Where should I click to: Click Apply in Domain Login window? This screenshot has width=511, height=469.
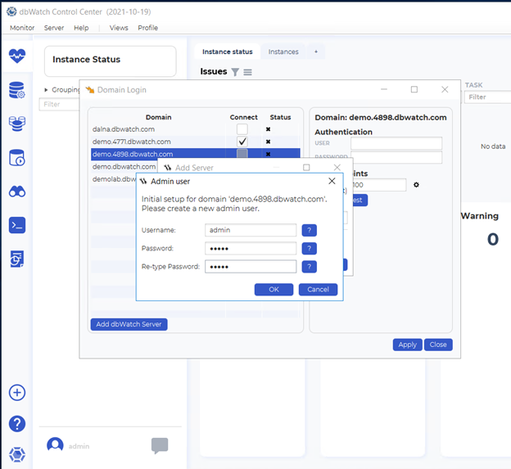point(407,345)
